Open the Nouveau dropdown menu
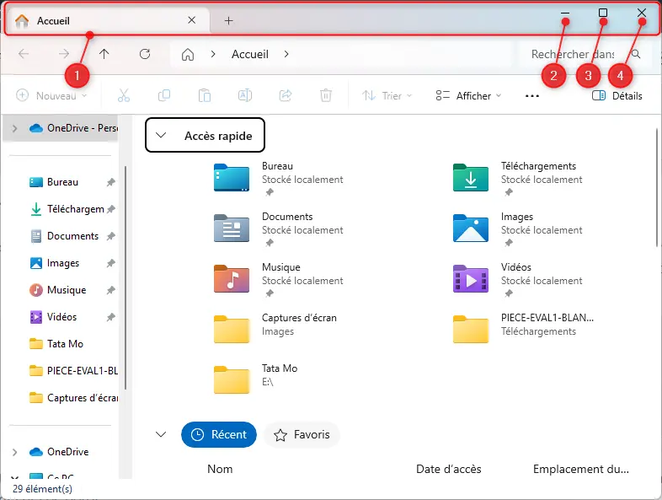 (52, 95)
